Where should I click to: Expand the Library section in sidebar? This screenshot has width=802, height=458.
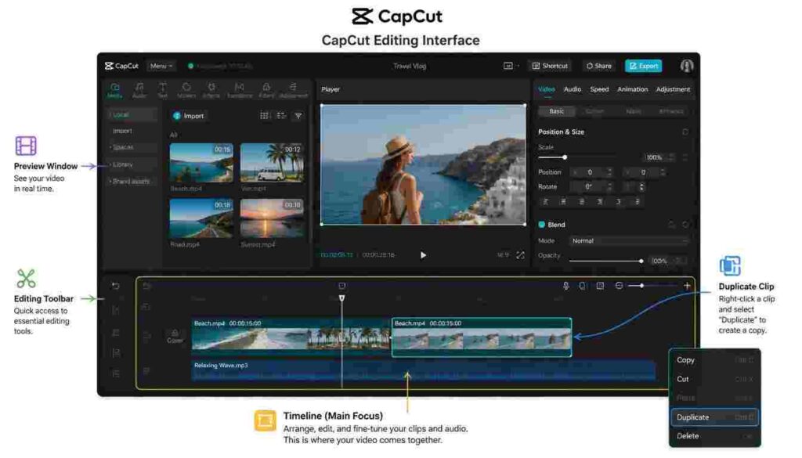coord(132,164)
